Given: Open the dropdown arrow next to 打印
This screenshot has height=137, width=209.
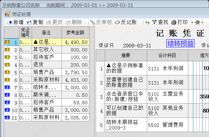Looking at the screenshot, I should [192, 22].
